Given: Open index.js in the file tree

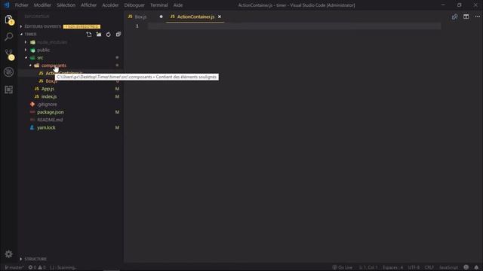Looking at the screenshot, I should 49,96.
